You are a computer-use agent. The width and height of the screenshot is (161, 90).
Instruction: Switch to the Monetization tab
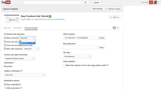[18, 28]
